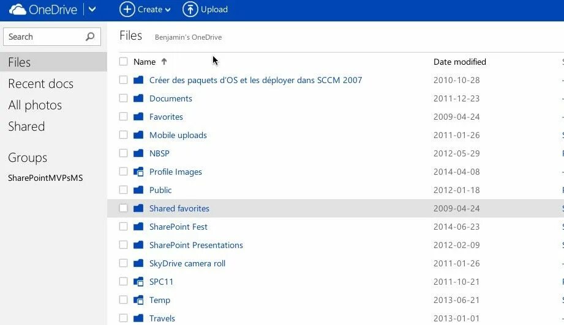Click the Public folder icon
Viewport: 564px width, 325px height.
click(138, 190)
